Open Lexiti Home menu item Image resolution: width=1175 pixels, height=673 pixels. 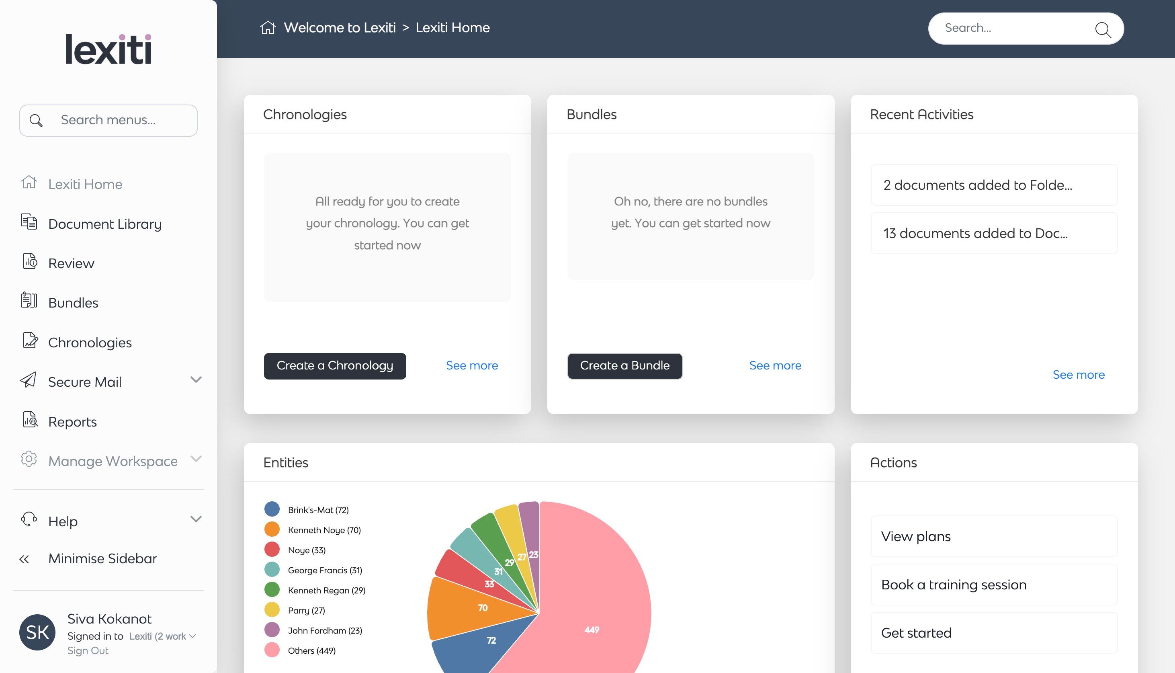tap(85, 185)
